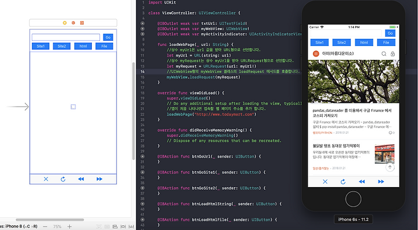Viewport: 418px width, 230px height.
Task: Click 'myWebView.loadRequest(myRequest)' code line
Action: [203, 77]
